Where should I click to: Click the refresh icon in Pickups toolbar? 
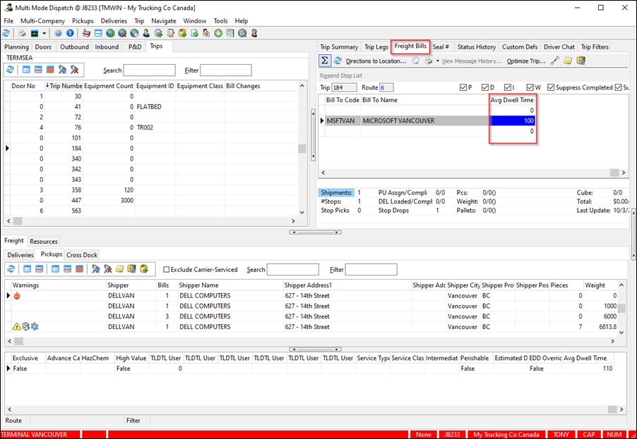pos(10,269)
